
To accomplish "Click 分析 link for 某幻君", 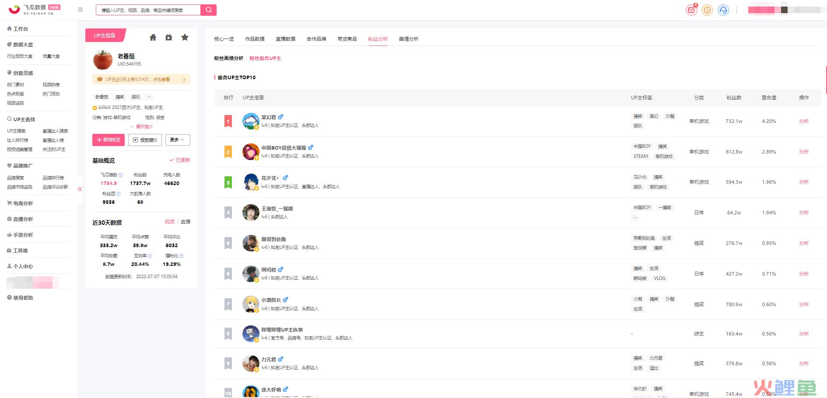I will pyautogui.click(x=804, y=121).
